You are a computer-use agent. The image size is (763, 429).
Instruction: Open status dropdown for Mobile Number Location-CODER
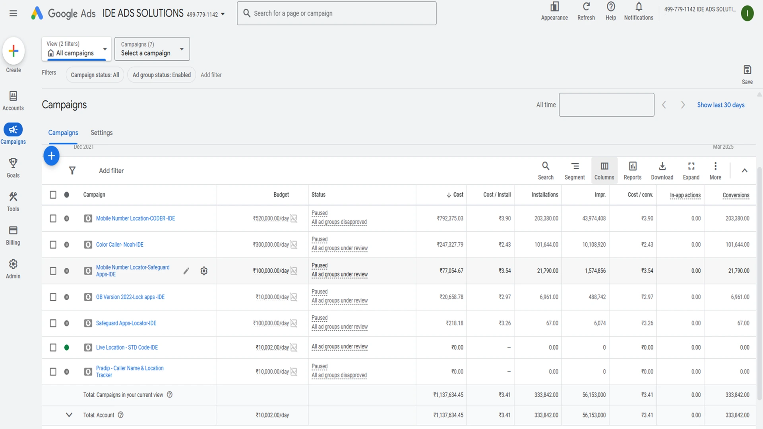pos(66,218)
